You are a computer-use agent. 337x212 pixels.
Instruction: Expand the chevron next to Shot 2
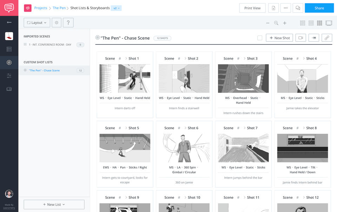point(185,58)
